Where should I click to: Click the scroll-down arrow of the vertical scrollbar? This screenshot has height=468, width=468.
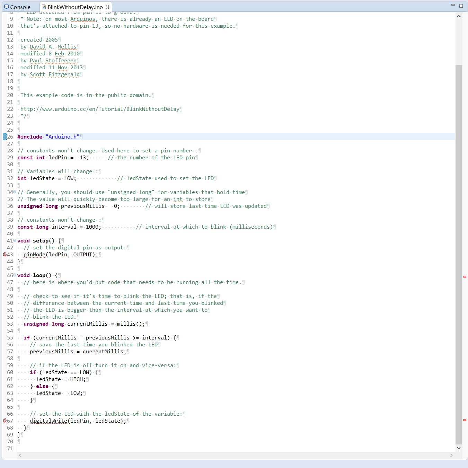tap(459, 448)
